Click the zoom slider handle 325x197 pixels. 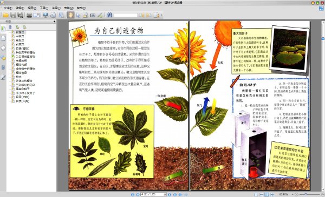coord(305,194)
